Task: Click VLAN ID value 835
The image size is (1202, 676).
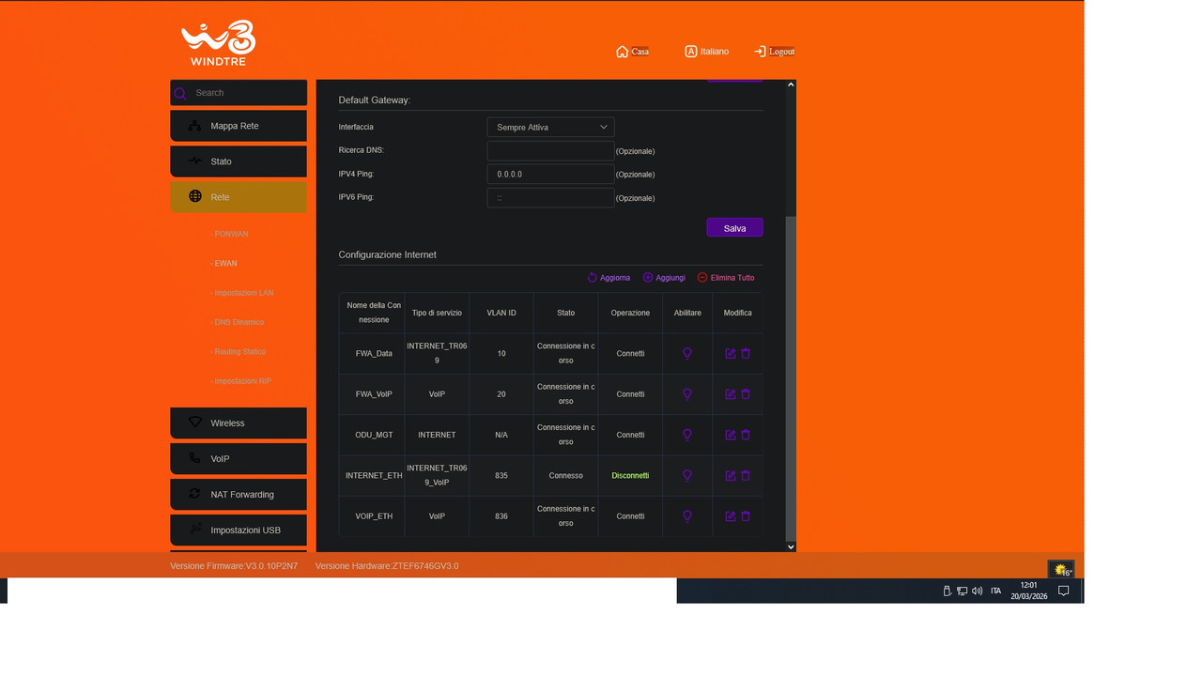Action: click(501, 476)
